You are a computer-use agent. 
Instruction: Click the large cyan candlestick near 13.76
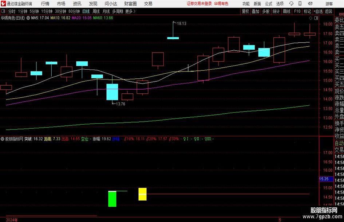112,92
